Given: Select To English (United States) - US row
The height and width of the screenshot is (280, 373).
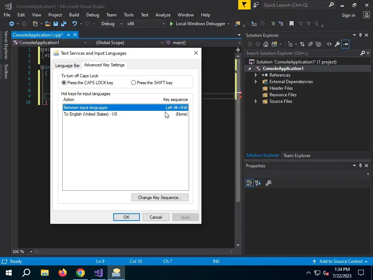Looking at the screenshot, I should pyautogui.click(x=126, y=114).
